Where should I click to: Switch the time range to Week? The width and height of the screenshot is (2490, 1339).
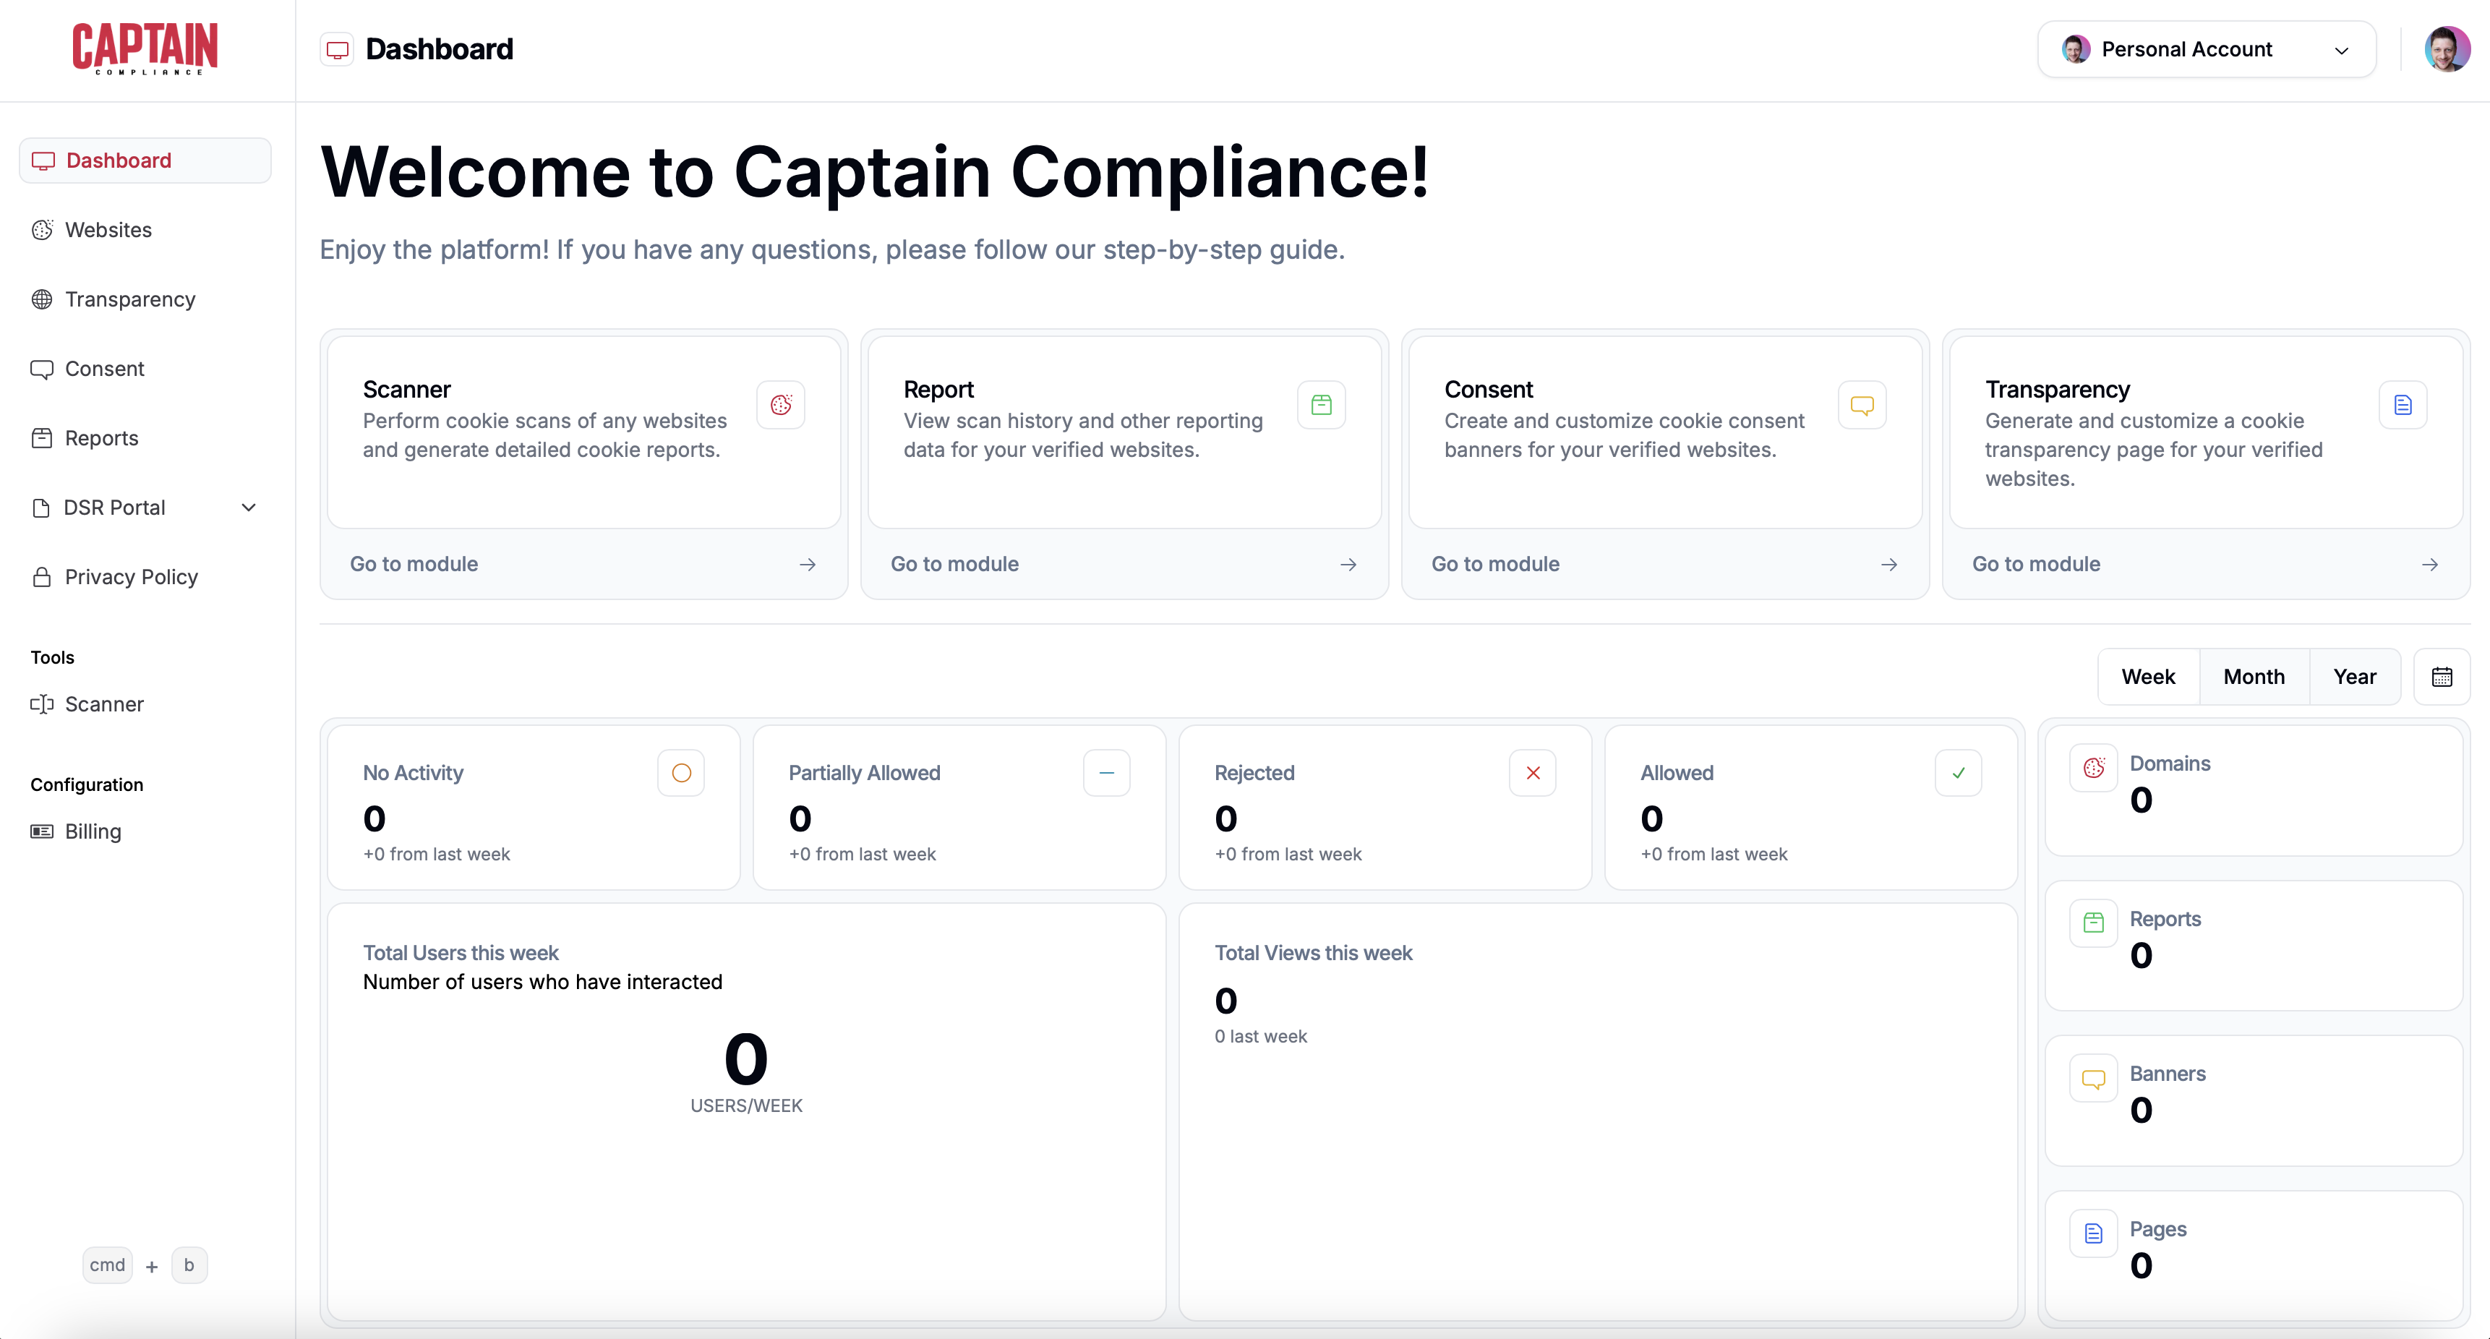2148,677
